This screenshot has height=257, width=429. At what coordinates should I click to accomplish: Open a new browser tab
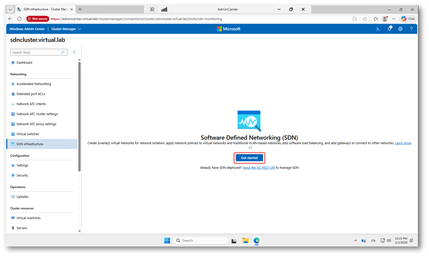80,9
